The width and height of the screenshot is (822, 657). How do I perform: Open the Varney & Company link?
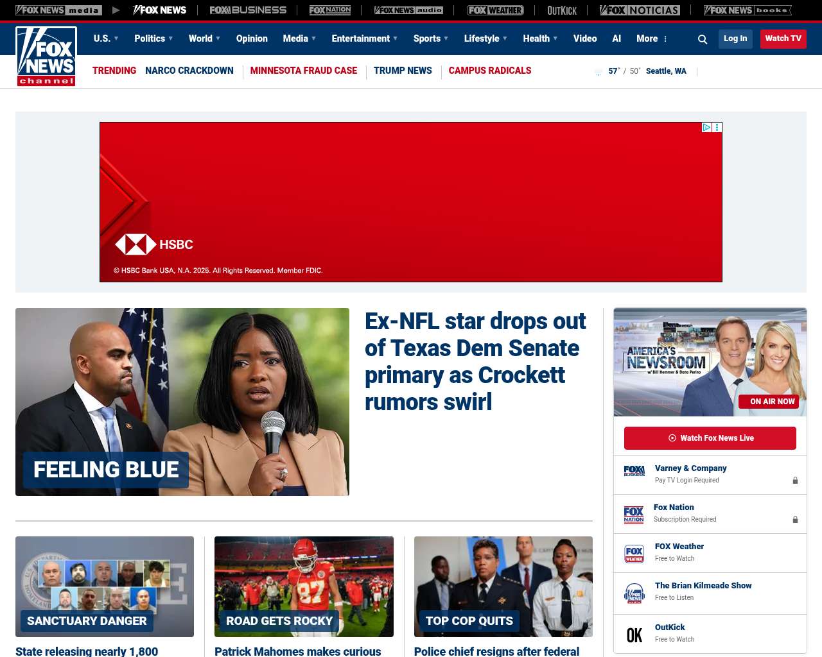691,468
